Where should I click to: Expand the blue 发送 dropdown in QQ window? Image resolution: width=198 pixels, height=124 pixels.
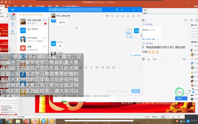pos(186,98)
